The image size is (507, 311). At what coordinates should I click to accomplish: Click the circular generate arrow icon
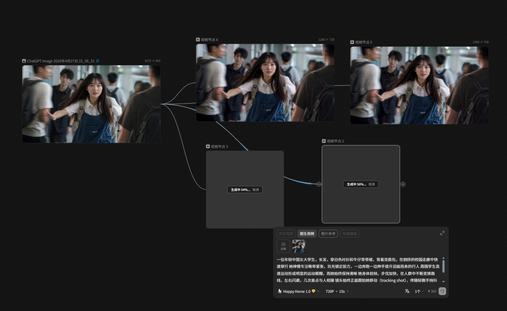[442, 291]
